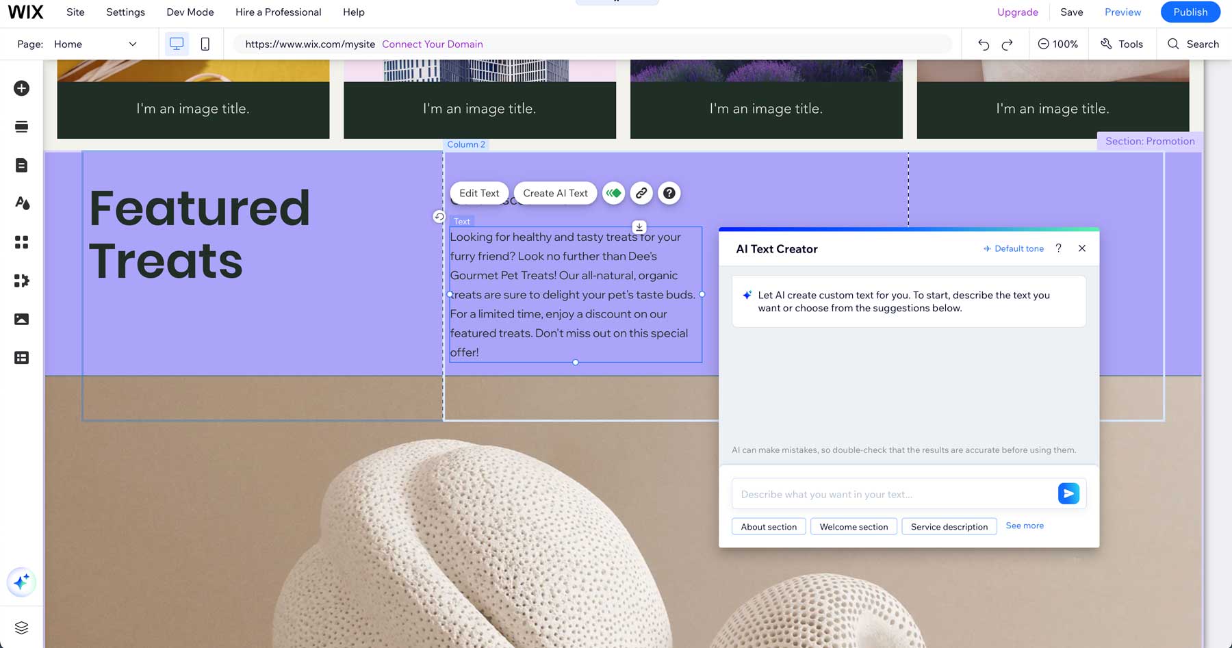Screen dimensions: 1232x648
Task: Click the link icon on the text toolbar
Action: [x=641, y=193]
